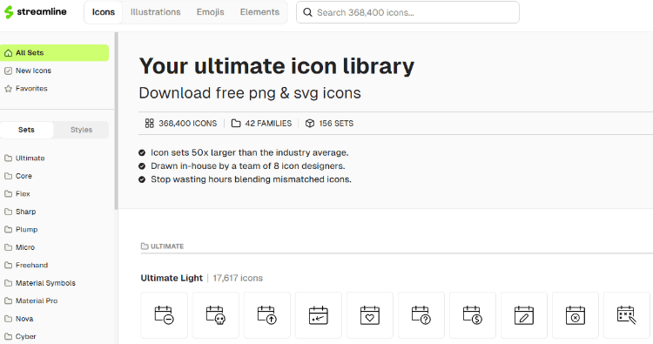
Task: Click the 368,400 ICONS grid icon
Action: [x=150, y=124]
